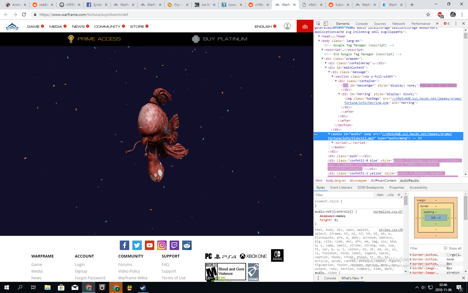
Task: Toggle the :hov element state panel
Action: tap(380, 195)
